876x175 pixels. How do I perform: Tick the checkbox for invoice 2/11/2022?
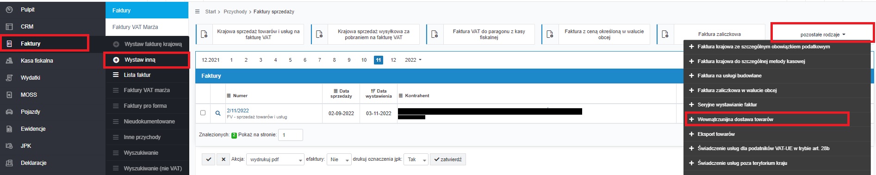coord(203,113)
